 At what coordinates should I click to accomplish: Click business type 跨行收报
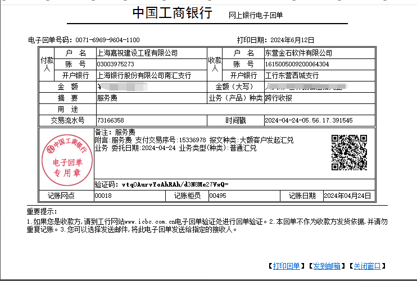coord(278,98)
